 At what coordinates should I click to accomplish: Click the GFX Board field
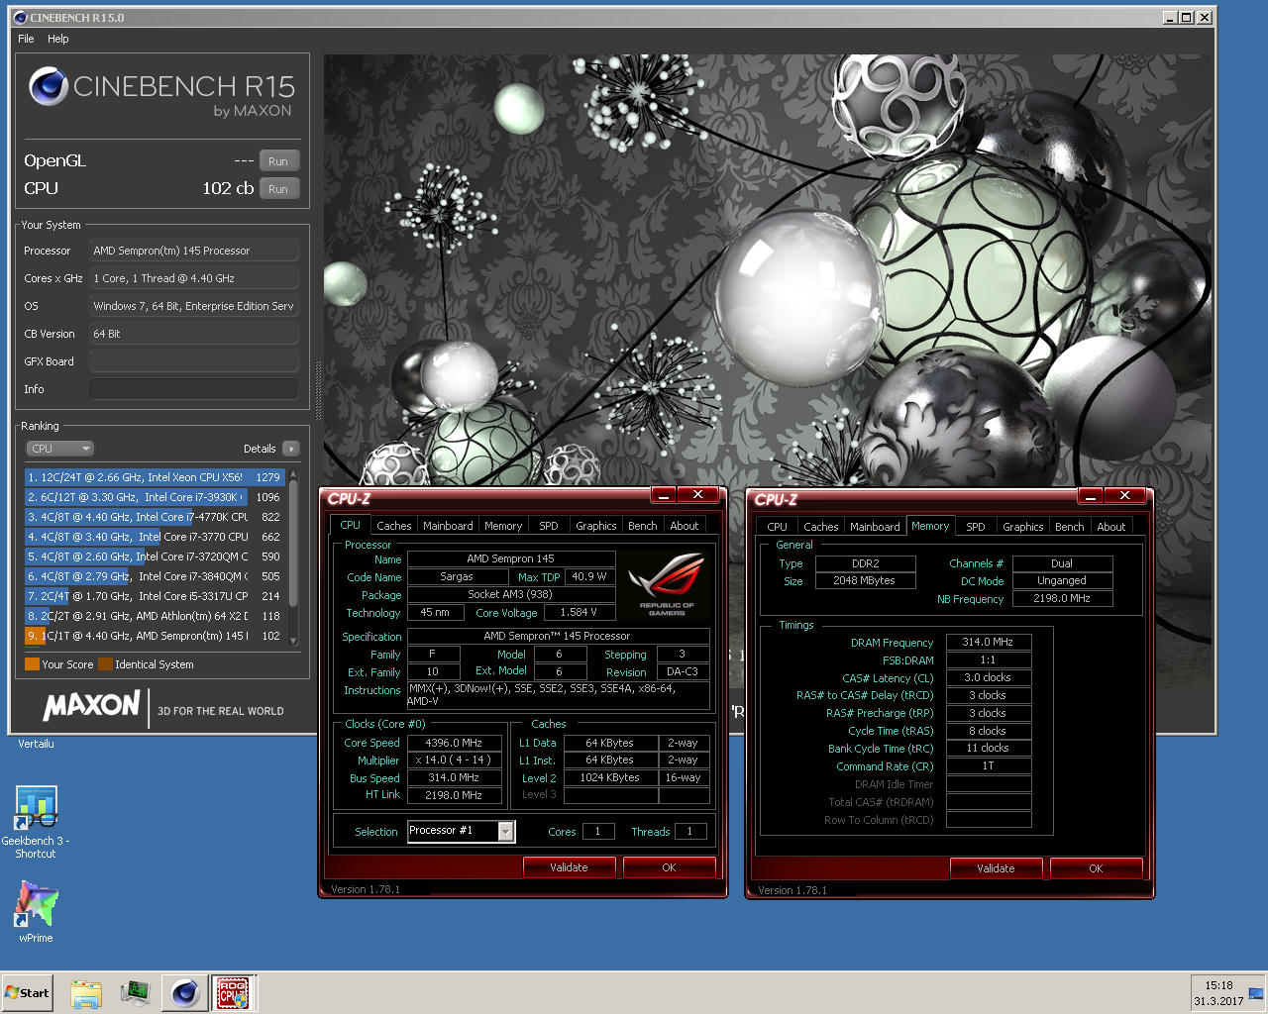(x=194, y=361)
